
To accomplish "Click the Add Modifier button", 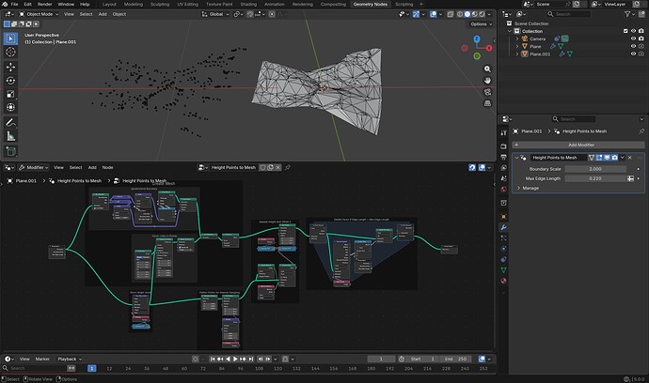I will click(578, 145).
